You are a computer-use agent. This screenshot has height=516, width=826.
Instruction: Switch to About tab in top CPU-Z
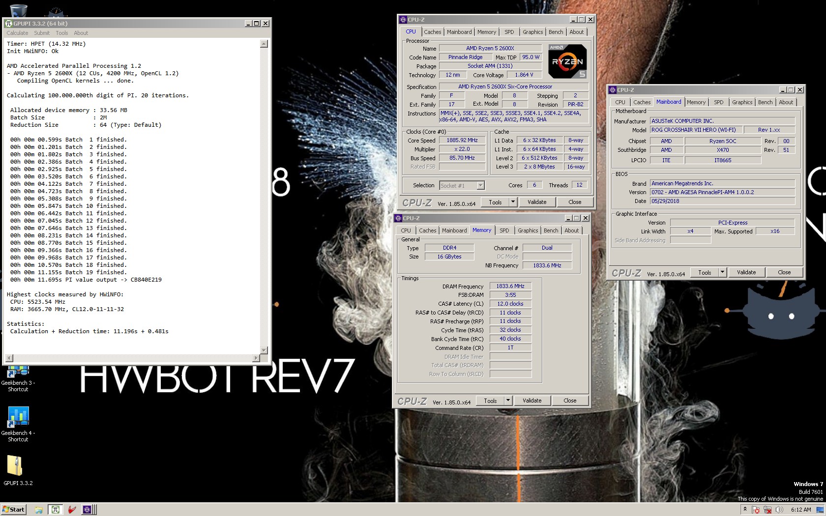tap(577, 32)
